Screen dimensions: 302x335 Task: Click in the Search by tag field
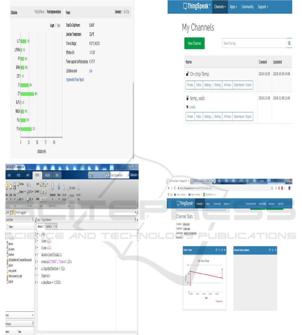254,43
